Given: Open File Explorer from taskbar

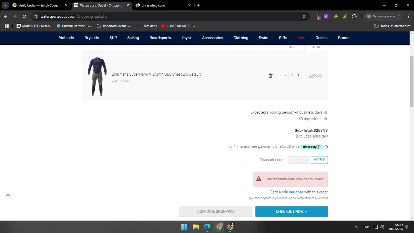Looking at the screenshot, I should pos(196,227).
